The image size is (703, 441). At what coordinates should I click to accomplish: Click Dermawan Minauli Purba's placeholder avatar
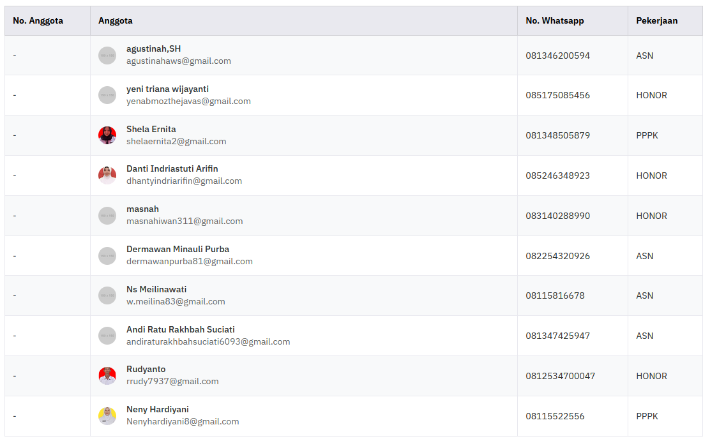click(107, 256)
